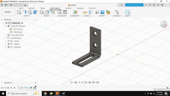Screen dimensions: 170x96
Task: Go to the Home view icon
Action: tap(25, 5)
